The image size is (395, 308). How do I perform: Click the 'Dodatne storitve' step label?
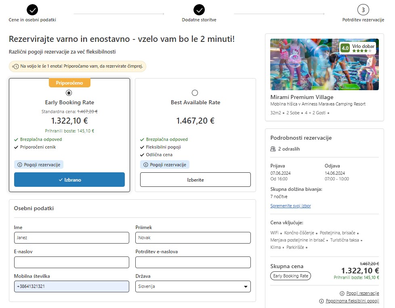tap(199, 20)
